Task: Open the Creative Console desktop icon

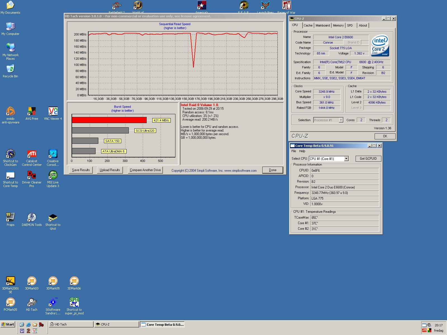Action: click(53, 157)
